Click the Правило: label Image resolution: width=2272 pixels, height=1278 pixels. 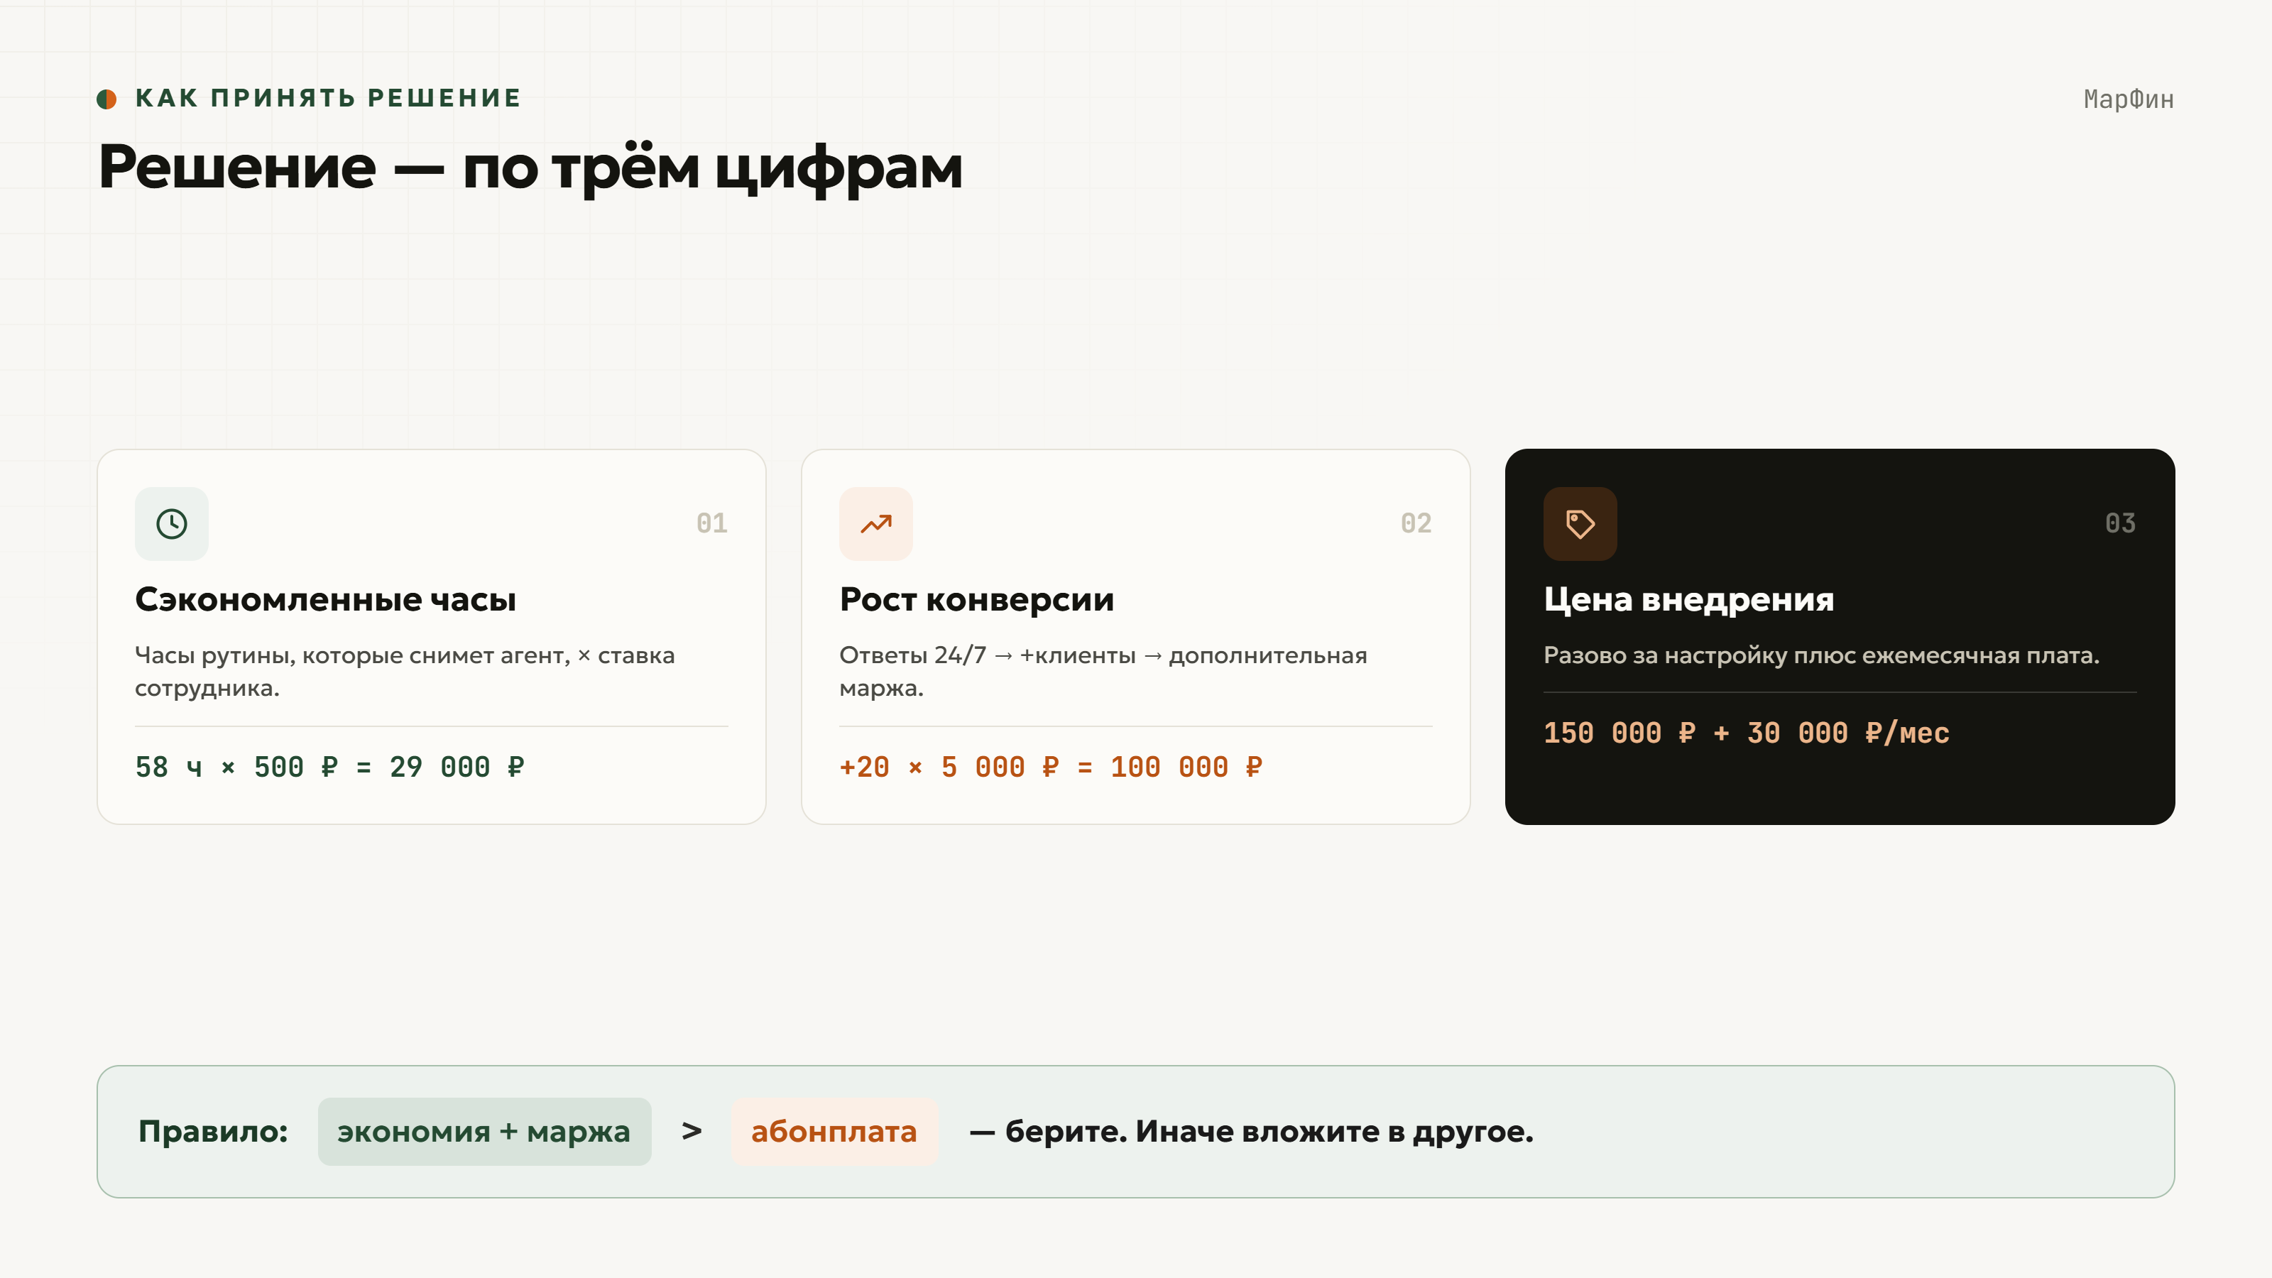214,1132
